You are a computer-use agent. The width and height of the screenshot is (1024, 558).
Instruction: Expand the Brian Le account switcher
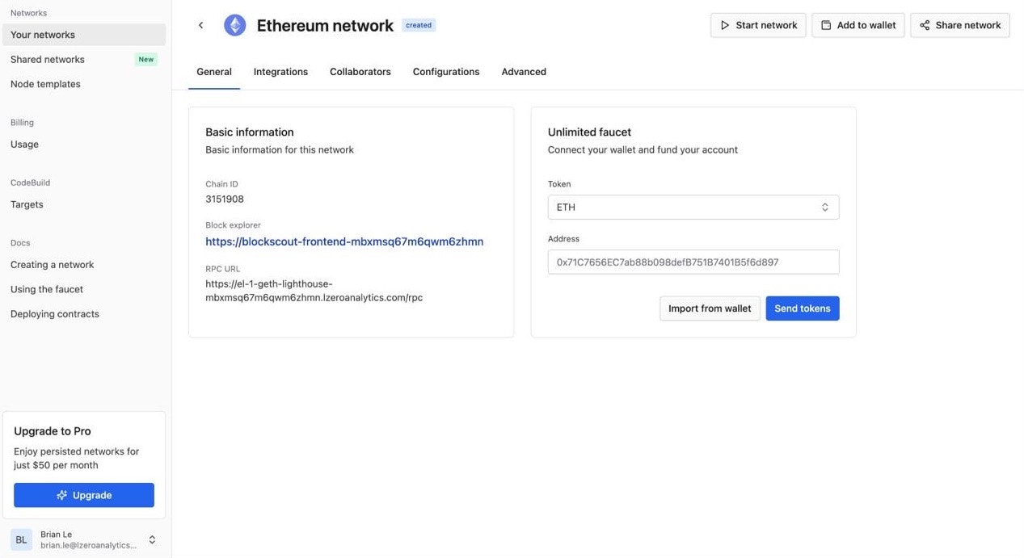(x=152, y=539)
